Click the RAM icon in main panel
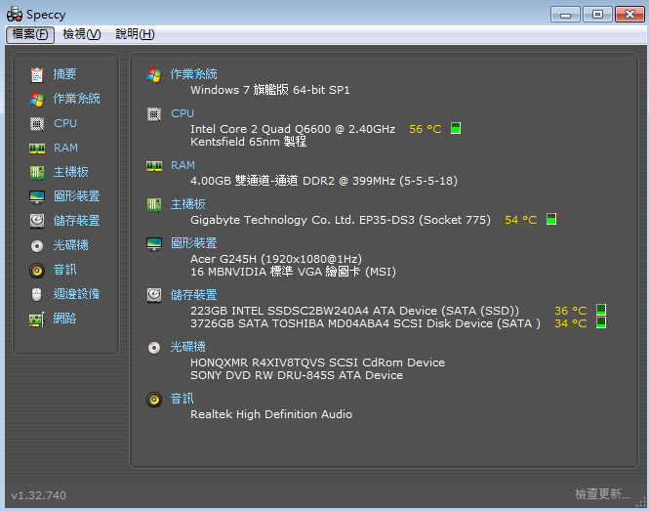The width and height of the screenshot is (649, 511). (154, 166)
